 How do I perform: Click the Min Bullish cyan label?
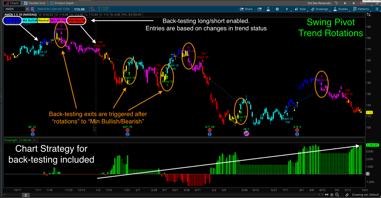click(x=30, y=20)
